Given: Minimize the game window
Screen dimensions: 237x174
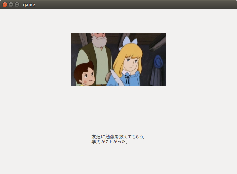Looking at the screenshot, I should point(11,5).
